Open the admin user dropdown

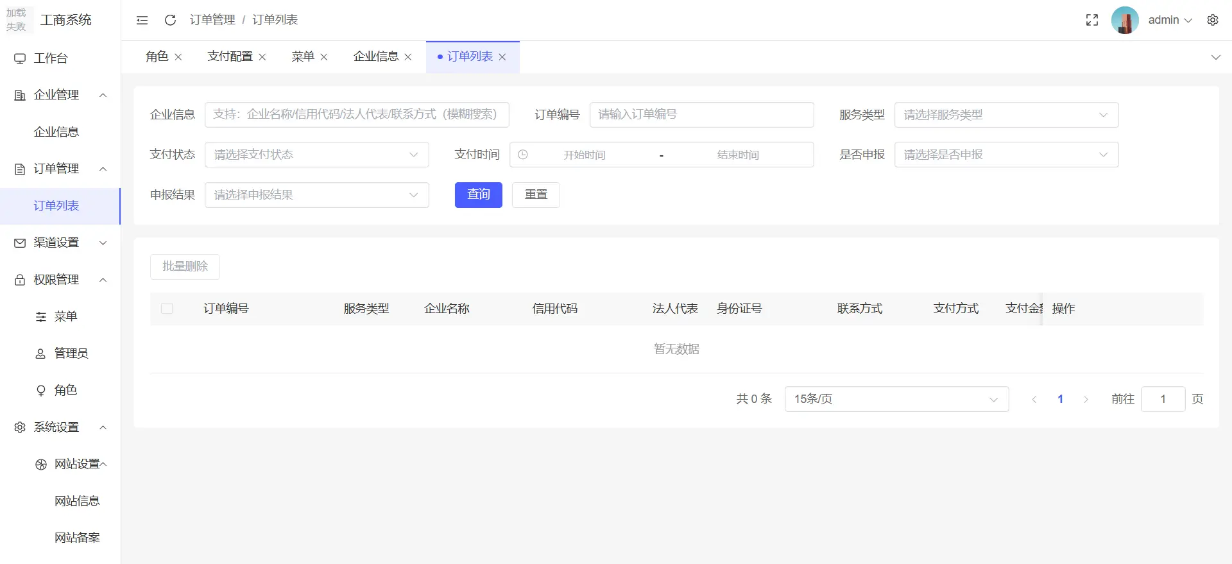pos(1170,20)
